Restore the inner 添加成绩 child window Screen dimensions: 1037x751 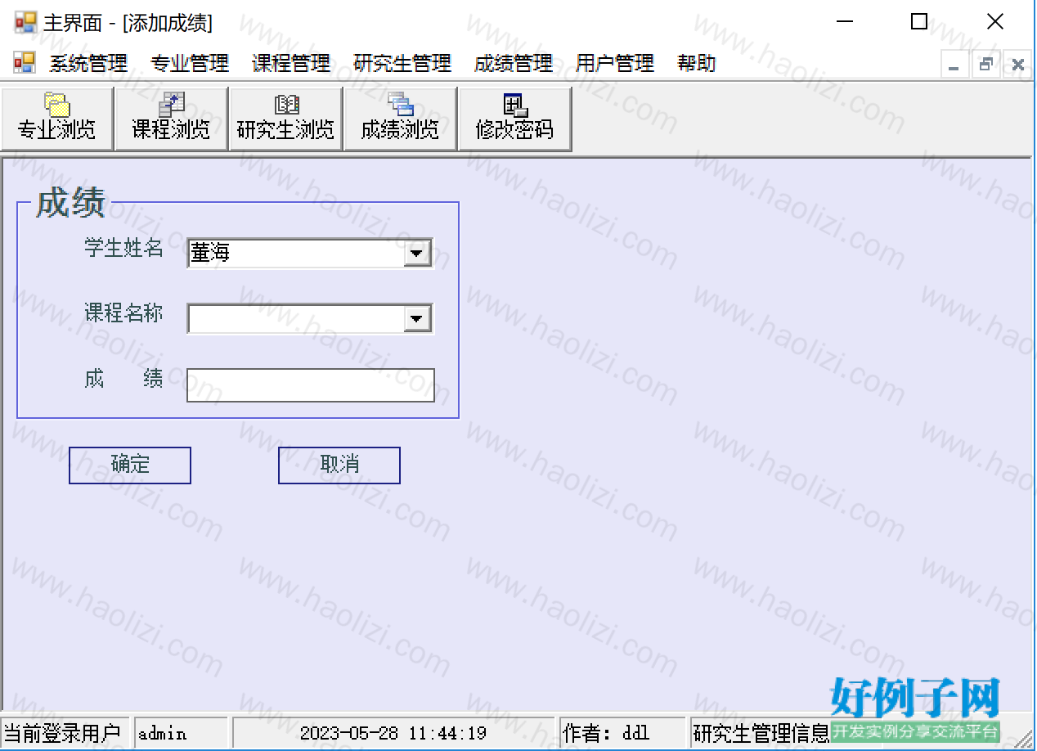coord(986,65)
